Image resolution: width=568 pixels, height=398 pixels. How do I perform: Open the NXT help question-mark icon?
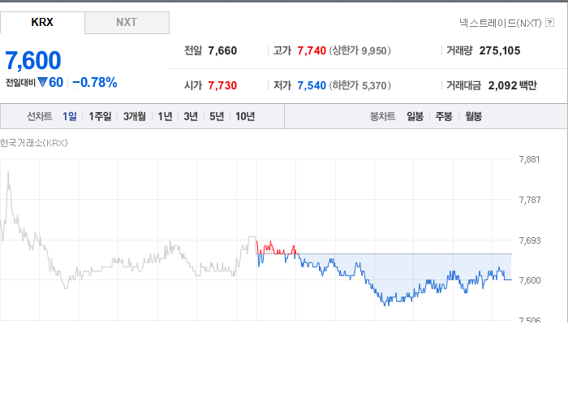[549, 23]
